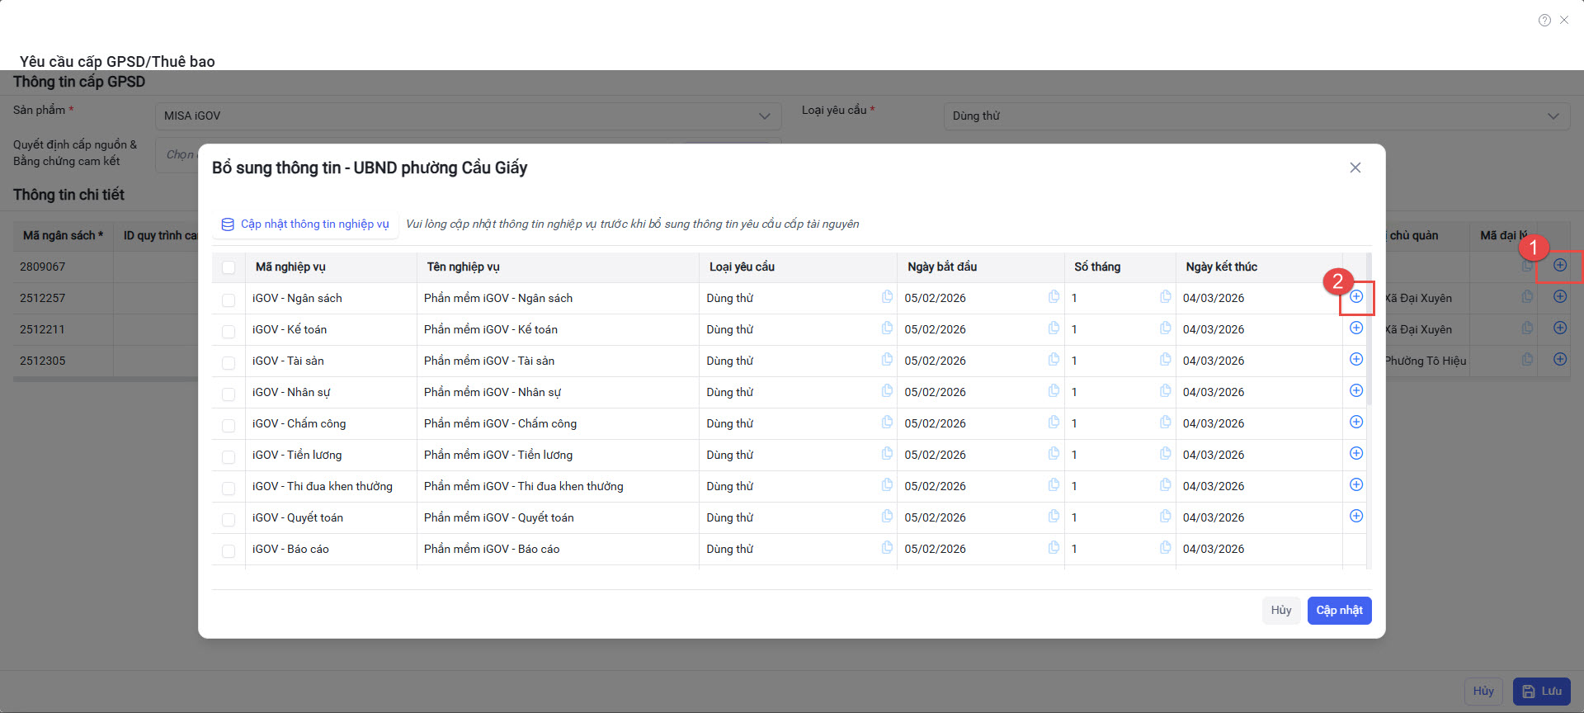Click plus icon in iGOV - Ngân sách row
1584x713 pixels.
[1356, 296]
